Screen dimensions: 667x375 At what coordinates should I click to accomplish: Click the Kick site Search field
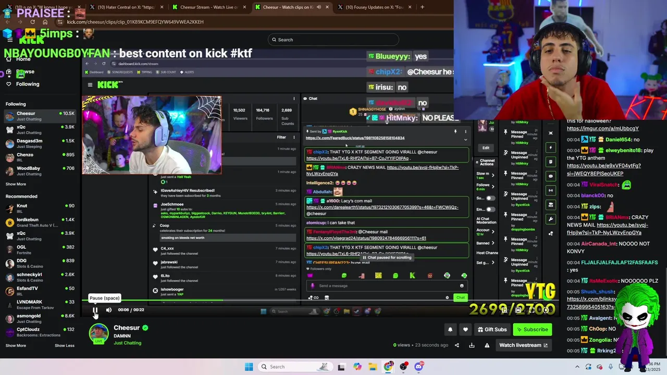pyautogui.click(x=333, y=40)
